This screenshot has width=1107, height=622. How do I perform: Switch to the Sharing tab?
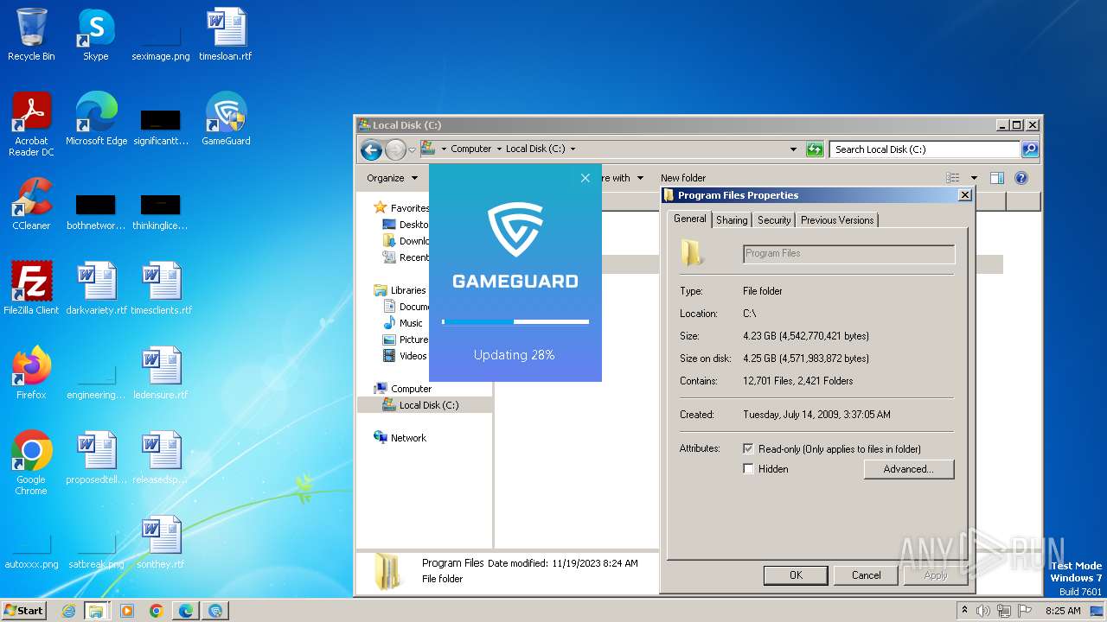pos(732,220)
